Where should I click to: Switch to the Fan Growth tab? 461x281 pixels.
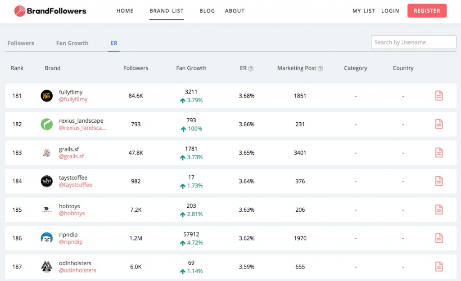pyautogui.click(x=72, y=43)
